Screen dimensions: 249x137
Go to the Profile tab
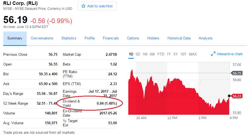[89, 38]
